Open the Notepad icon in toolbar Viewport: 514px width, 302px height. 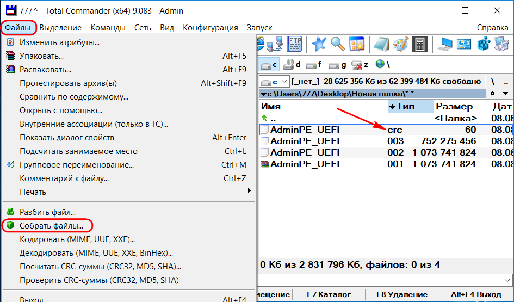point(382,44)
